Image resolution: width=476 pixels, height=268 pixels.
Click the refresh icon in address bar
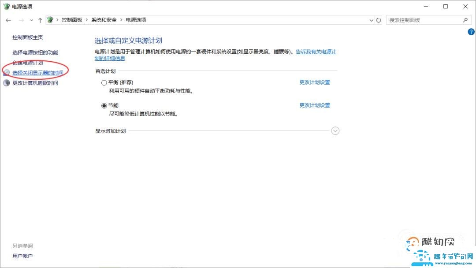coord(379,20)
